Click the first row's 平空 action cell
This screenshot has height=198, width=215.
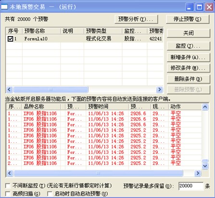(176, 113)
